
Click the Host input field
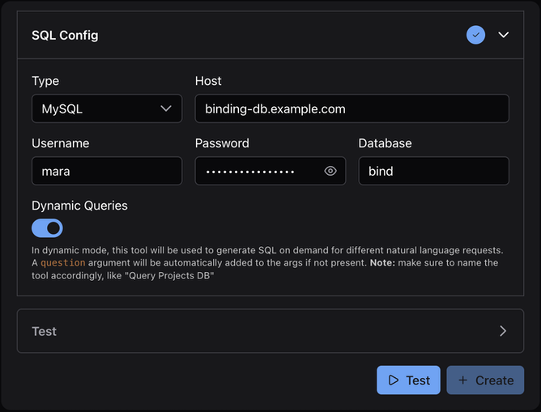click(351, 108)
